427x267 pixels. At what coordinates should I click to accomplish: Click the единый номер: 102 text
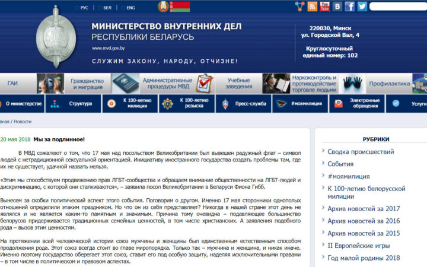click(x=330, y=55)
